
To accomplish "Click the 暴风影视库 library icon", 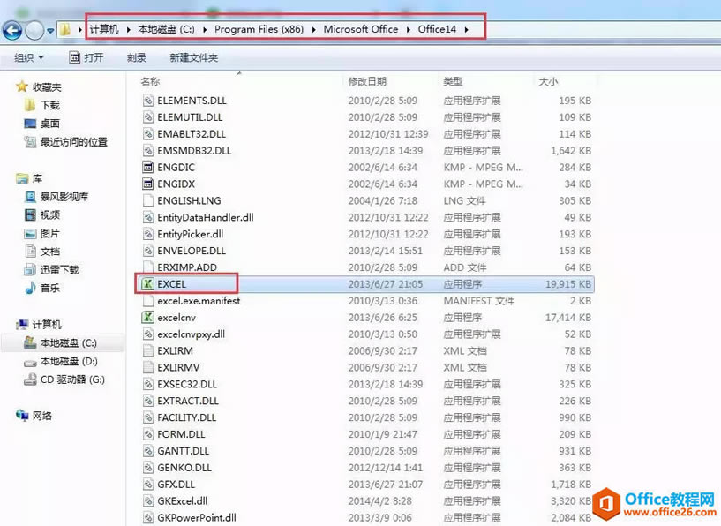I will tap(31, 196).
